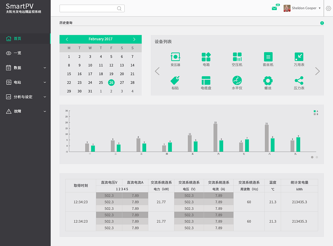
Task: Click gray bar labeled 21 at 八
Action: pyautogui.click(x=267, y=138)
